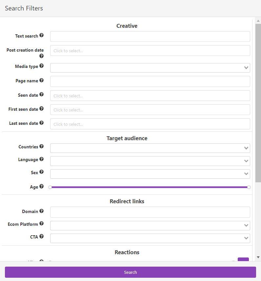
Task: Click the CTA help icon
Action: [41, 236]
